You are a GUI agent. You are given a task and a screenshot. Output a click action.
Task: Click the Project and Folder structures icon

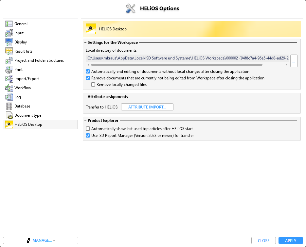[x=9, y=60]
